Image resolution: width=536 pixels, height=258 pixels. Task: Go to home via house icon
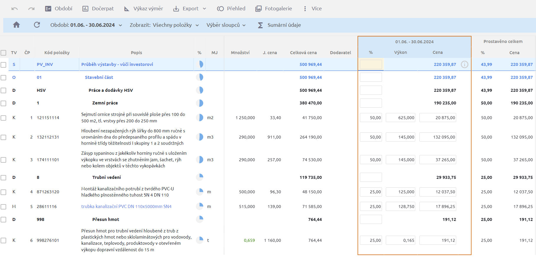click(16, 25)
